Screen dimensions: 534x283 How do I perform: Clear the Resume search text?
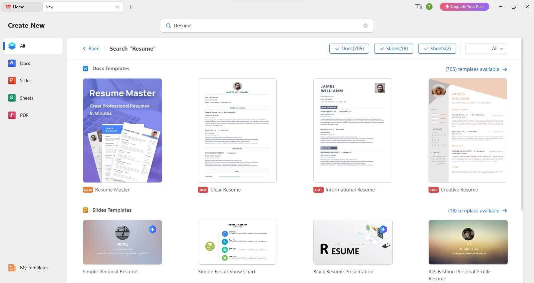pos(365,26)
